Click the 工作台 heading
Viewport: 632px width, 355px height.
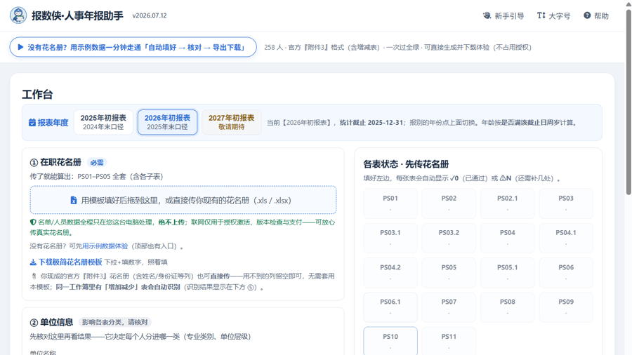coord(37,95)
